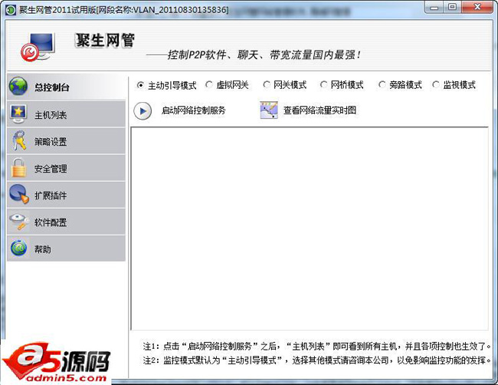Open 软件配置 in the sidebar

[x=67, y=222]
